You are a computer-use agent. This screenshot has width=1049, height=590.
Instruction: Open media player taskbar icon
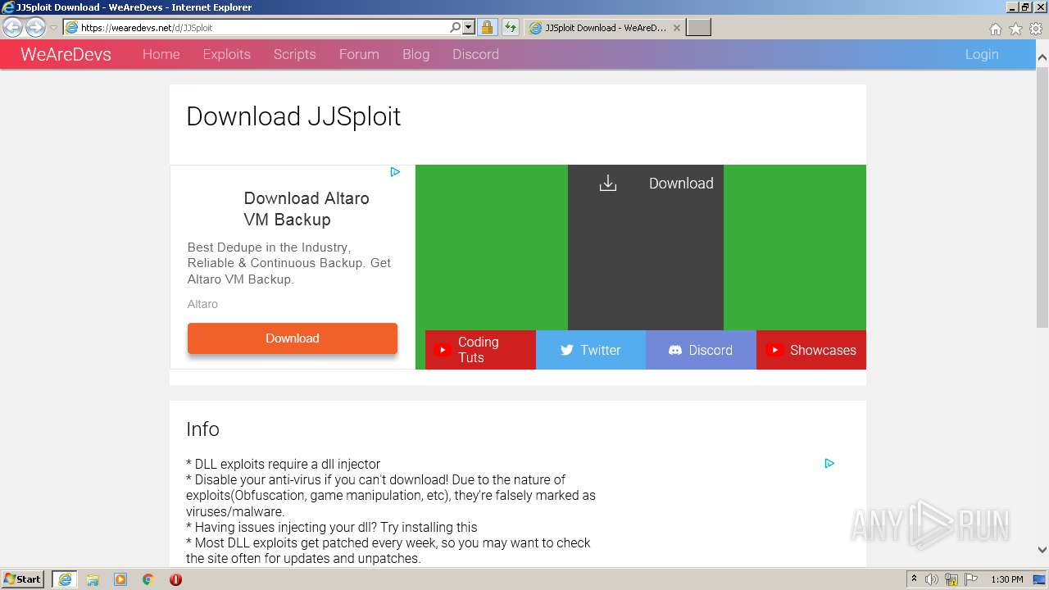coord(120,579)
